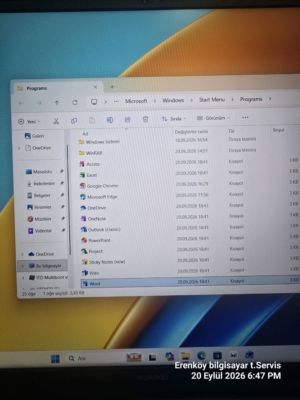This screenshot has height=400, width=300.
Task: Expand the OneDrive cloud node above Bu bilgisayar
Action: pyautogui.click(x=22, y=254)
